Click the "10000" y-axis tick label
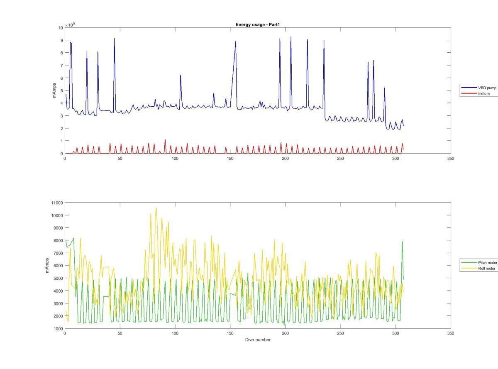498x369 pixels. click(x=57, y=215)
